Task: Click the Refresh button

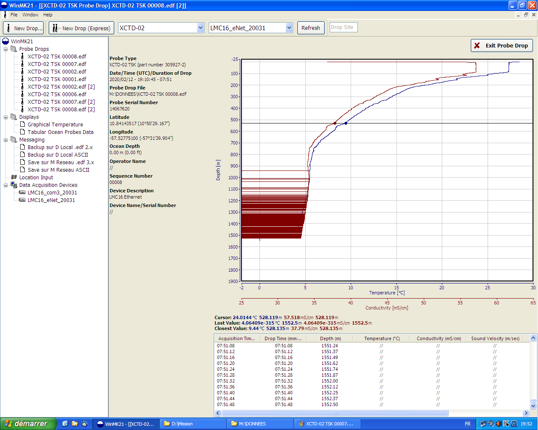Action: pyautogui.click(x=311, y=28)
